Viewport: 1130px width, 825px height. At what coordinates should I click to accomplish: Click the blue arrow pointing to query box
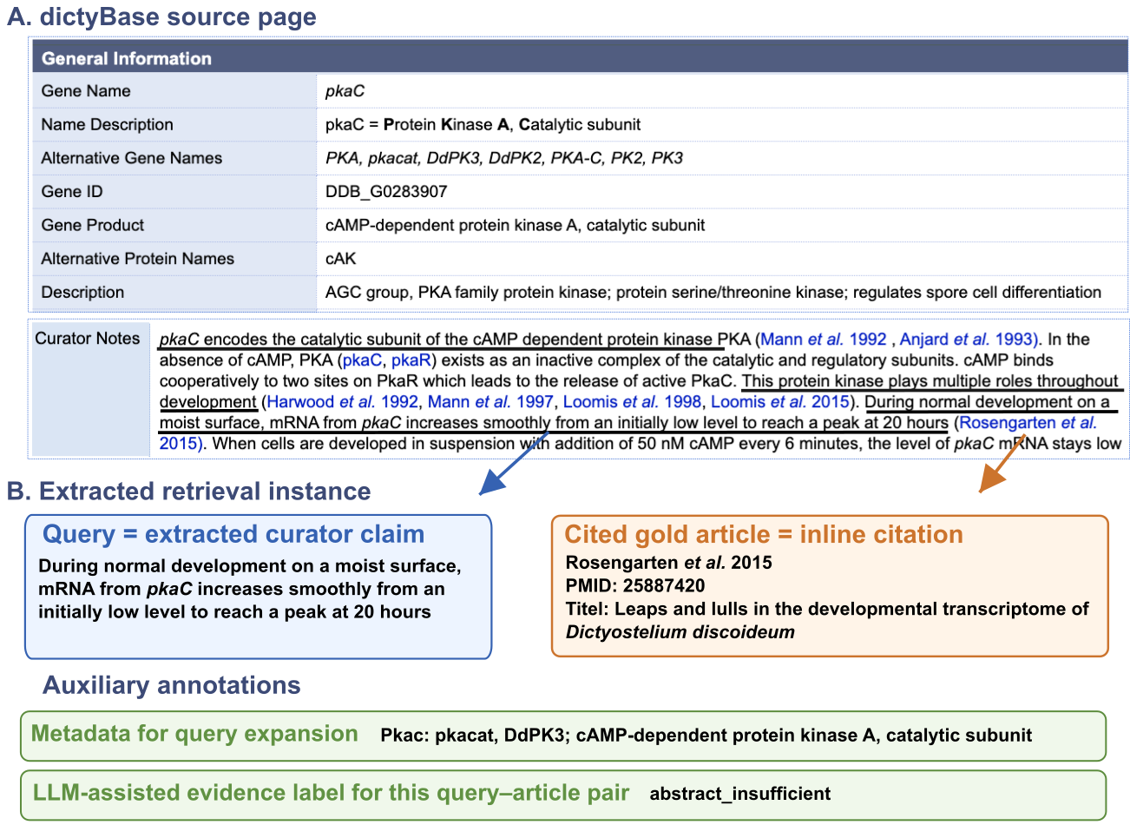[x=514, y=463]
